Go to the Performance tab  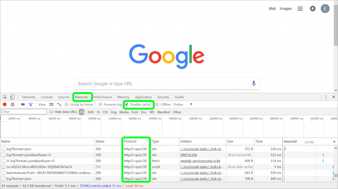tap(102, 97)
